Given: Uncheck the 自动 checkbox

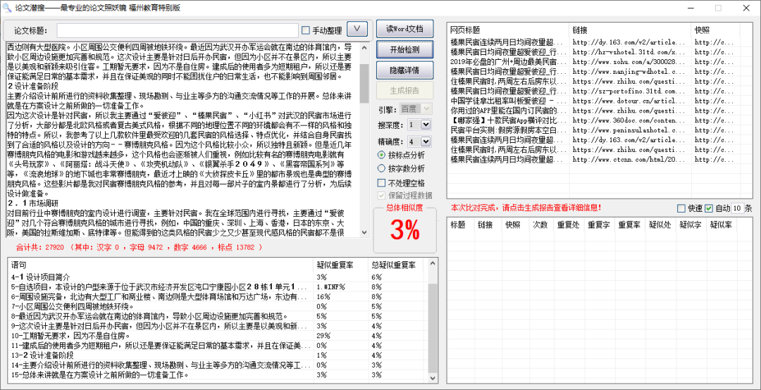Looking at the screenshot, I should click(x=709, y=208).
